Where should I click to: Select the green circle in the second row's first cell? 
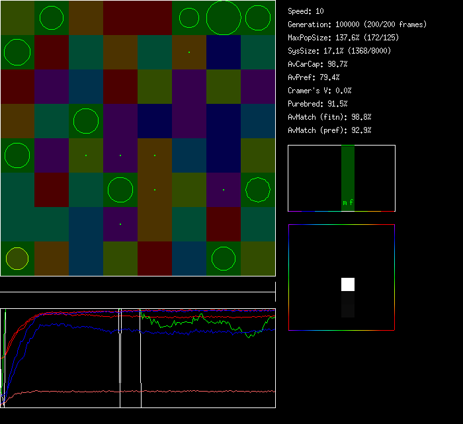click(17, 52)
